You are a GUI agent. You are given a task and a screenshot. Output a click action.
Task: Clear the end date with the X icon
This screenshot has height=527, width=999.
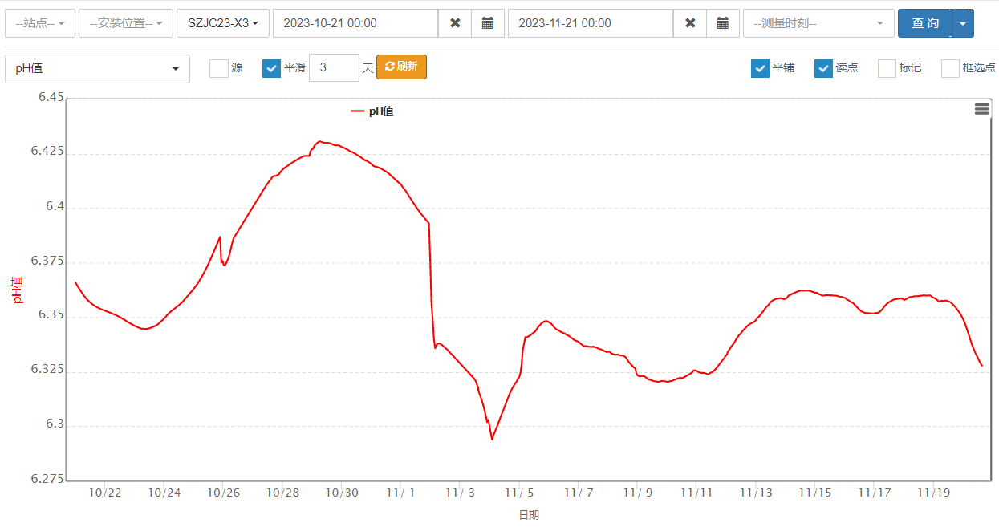690,23
